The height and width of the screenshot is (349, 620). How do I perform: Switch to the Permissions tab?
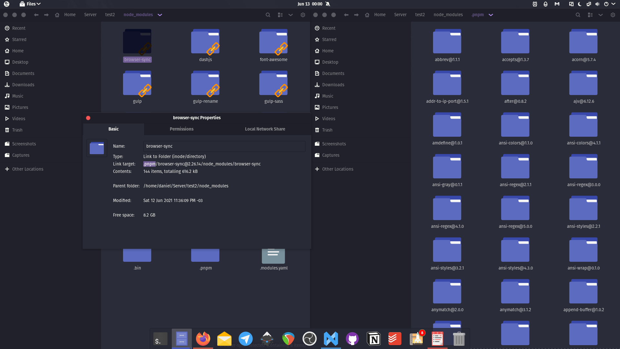tap(181, 129)
